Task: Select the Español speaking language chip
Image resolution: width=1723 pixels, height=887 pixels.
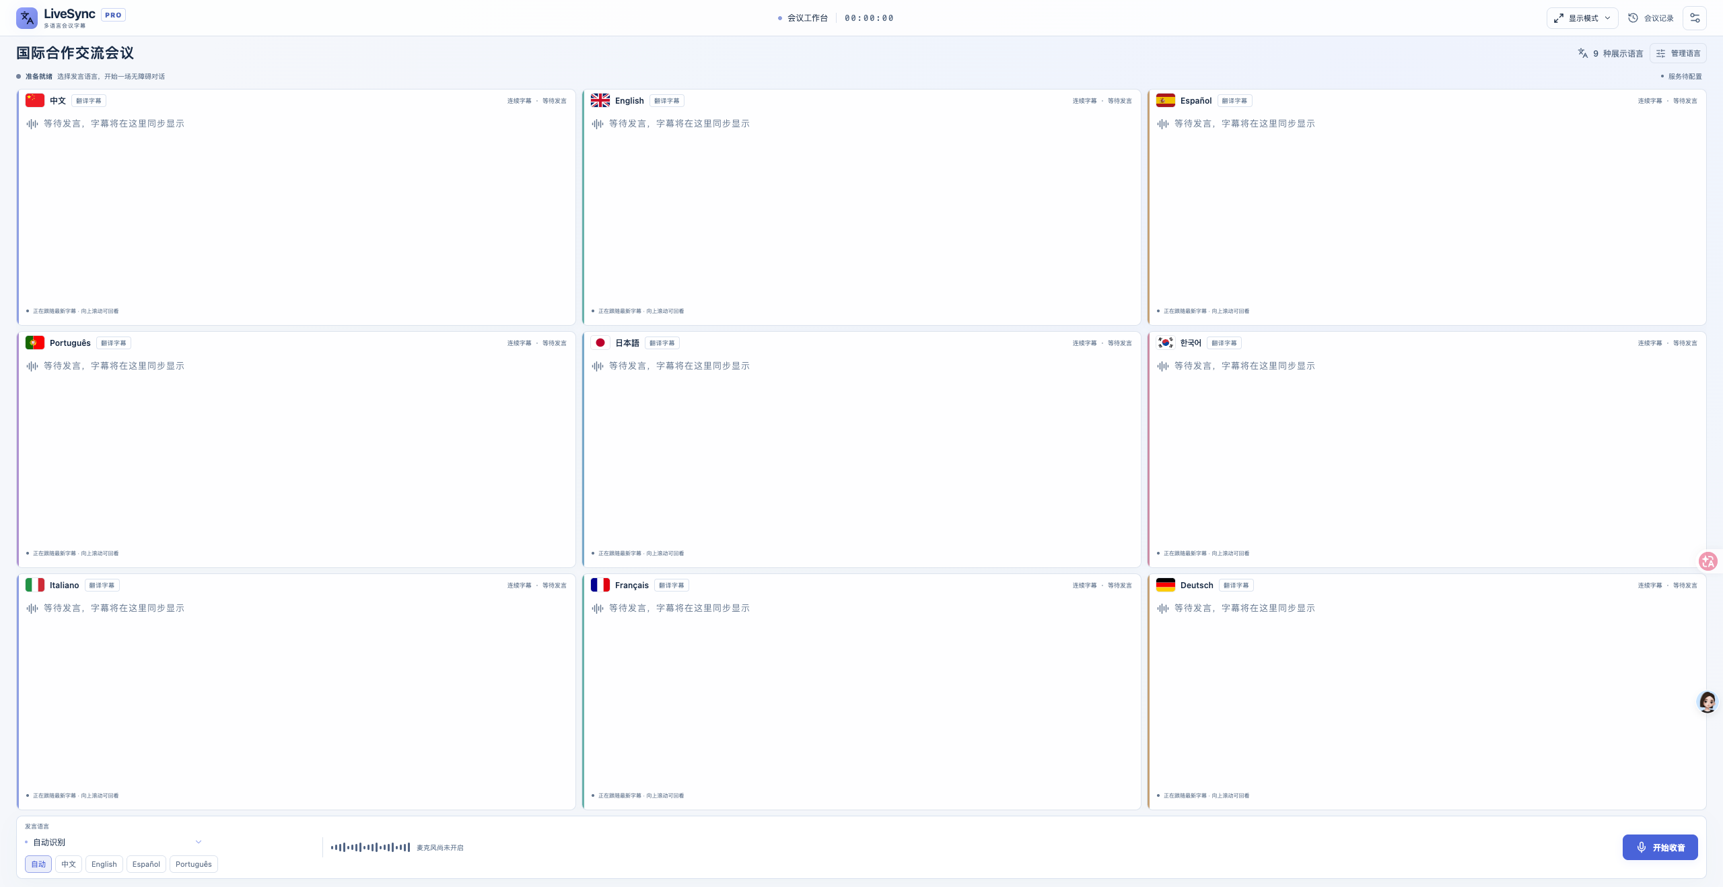Action: point(146,864)
